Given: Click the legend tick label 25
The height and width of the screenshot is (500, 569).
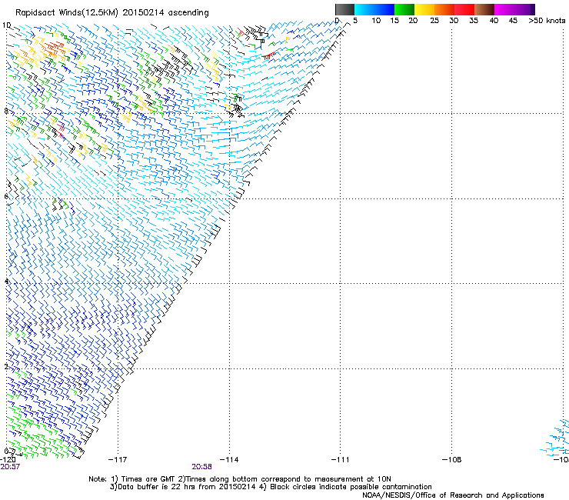Looking at the screenshot, I should point(434,21).
